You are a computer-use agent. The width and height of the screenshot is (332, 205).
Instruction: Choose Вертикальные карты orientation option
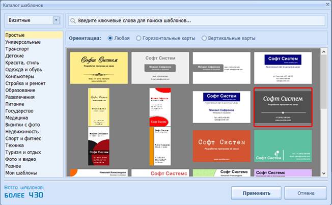[205, 38]
